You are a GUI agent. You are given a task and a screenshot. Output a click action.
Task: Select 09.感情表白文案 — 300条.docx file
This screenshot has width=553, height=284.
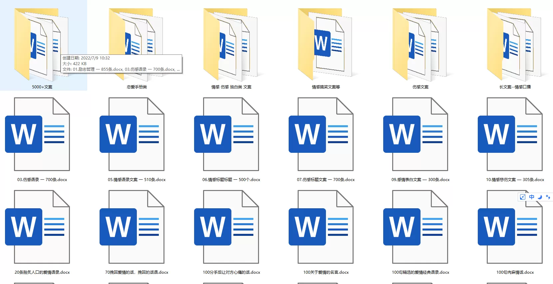(x=420, y=135)
